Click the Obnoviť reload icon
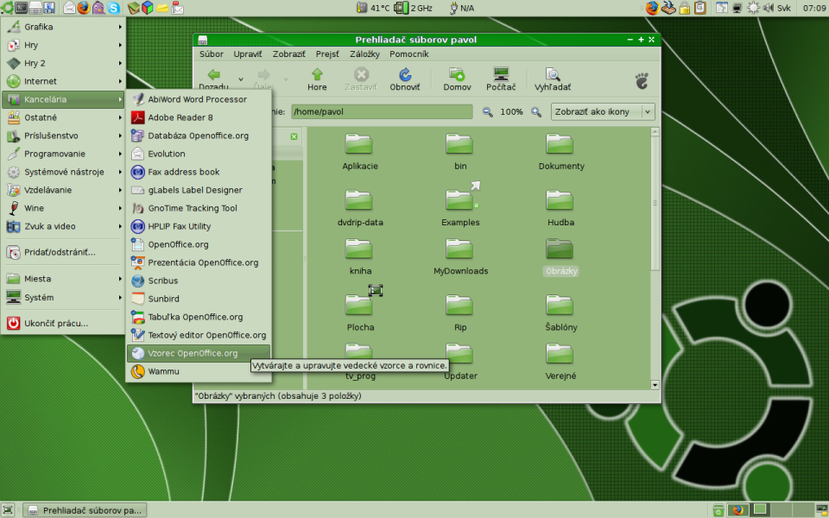This screenshot has height=518, width=829. point(404,75)
